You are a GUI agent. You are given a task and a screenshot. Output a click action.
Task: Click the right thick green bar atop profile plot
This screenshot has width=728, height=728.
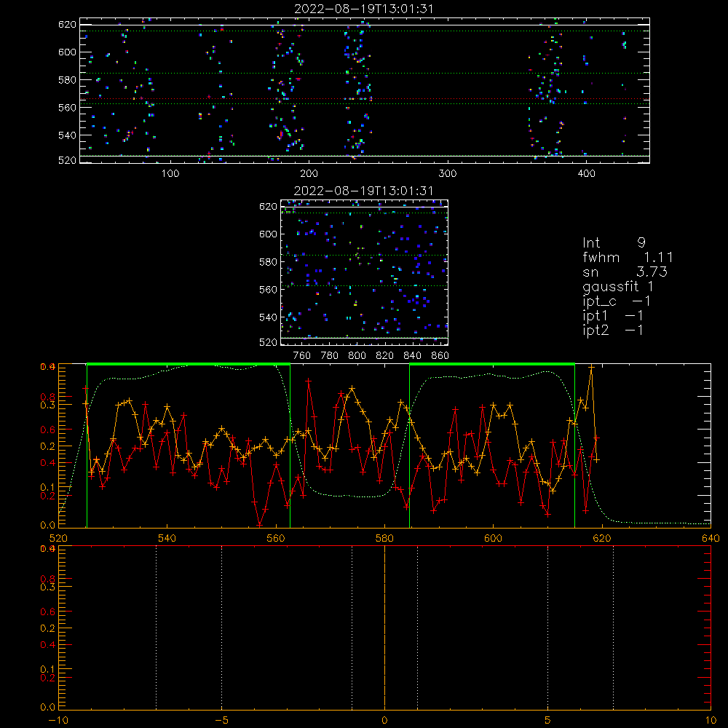492,364
